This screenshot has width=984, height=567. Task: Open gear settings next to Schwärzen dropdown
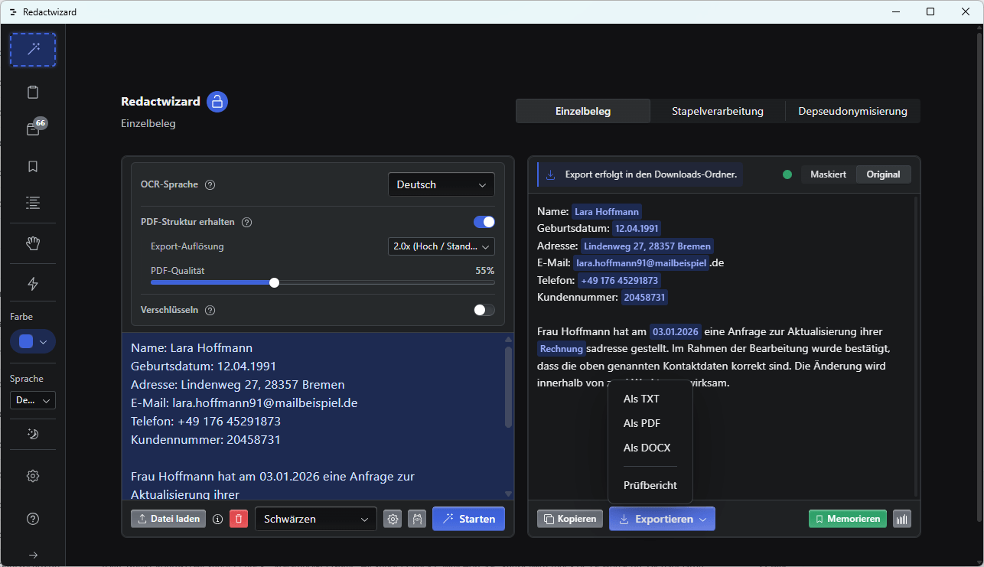(x=393, y=519)
